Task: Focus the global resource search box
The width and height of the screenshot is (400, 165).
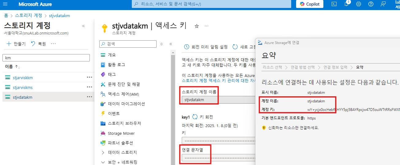Action: pyautogui.click(x=211, y=4)
